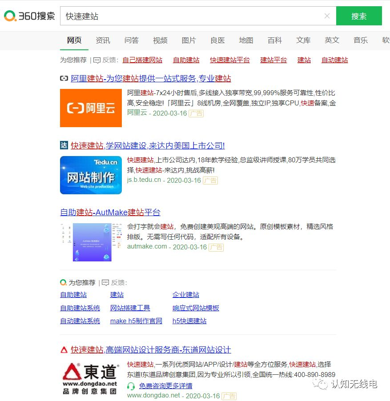
Task: Switch to the 资讯 tab
Action: 103,40
